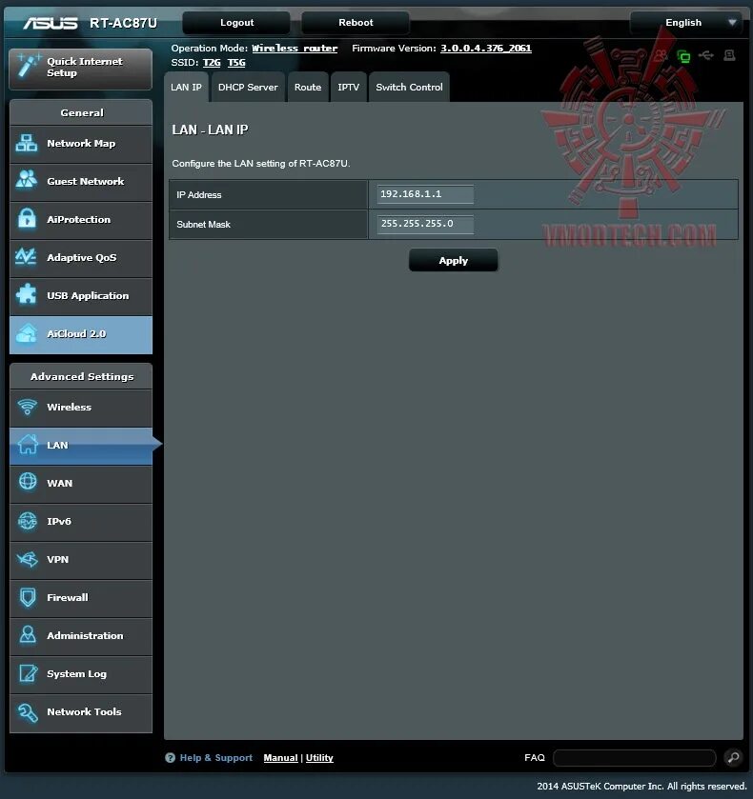Click the Network Map icon
Image resolution: width=753 pixels, height=799 pixels.
(x=27, y=143)
